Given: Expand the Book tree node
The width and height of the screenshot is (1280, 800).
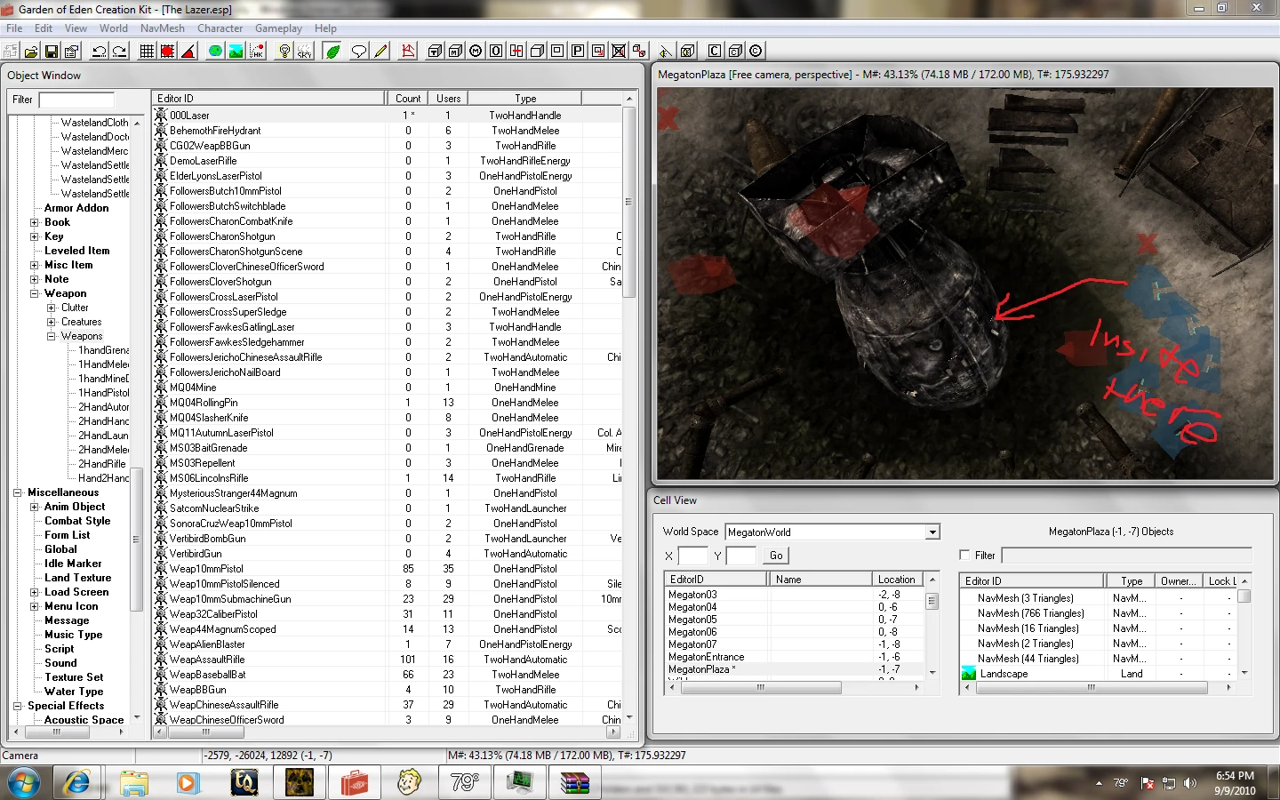Looking at the screenshot, I should [x=35, y=222].
